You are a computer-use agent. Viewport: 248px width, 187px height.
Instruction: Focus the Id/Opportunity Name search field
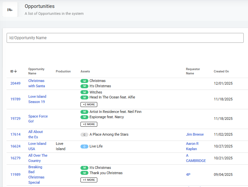point(125,38)
